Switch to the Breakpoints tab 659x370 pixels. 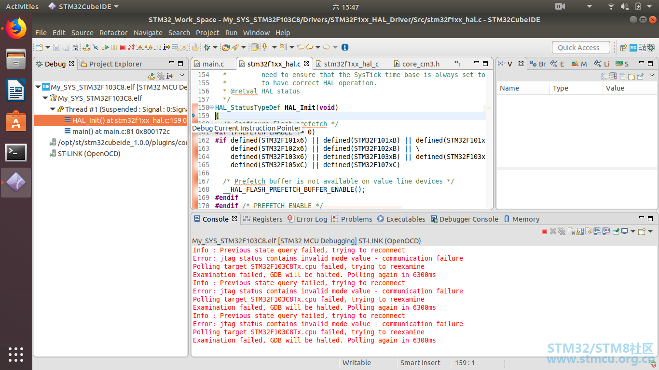[538, 64]
